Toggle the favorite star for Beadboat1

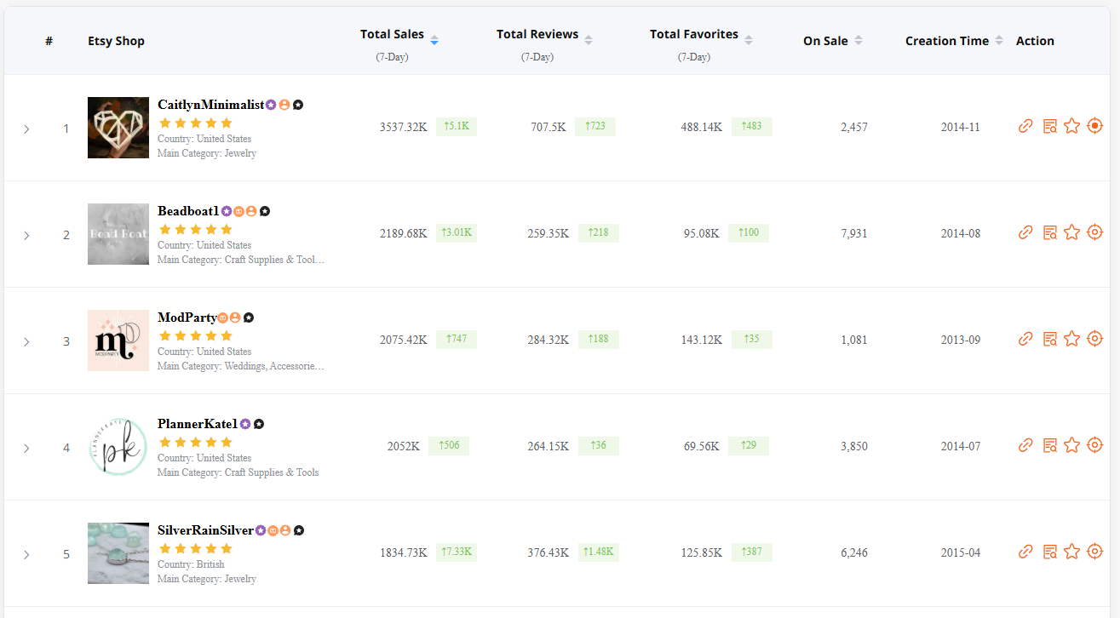pos(1071,232)
